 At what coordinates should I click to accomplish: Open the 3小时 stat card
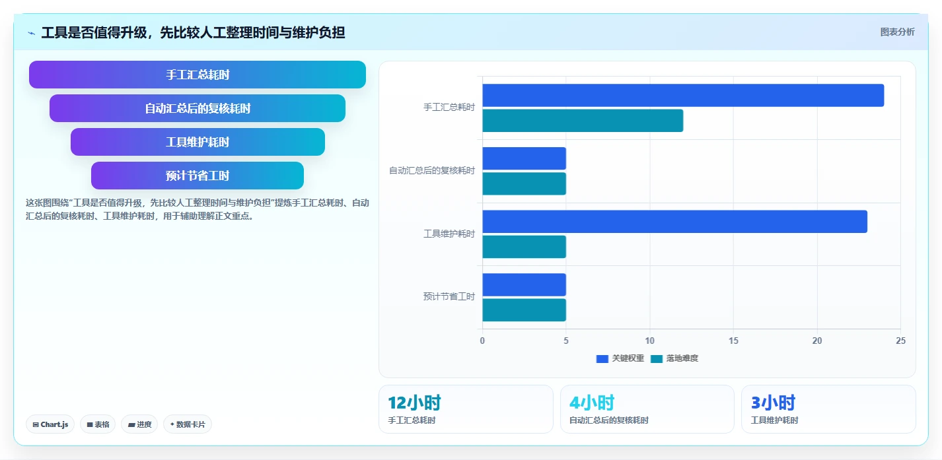[x=828, y=409]
